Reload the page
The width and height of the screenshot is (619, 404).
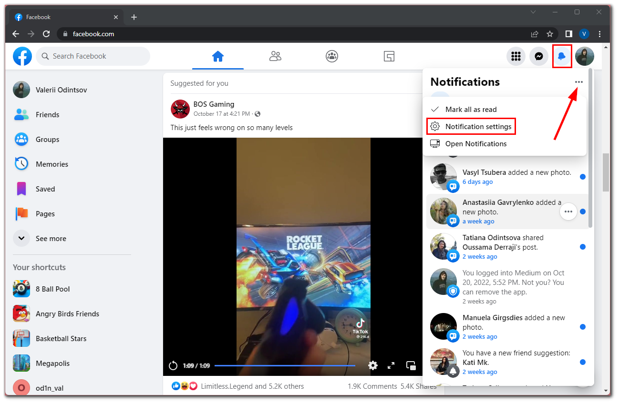pos(46,34)
